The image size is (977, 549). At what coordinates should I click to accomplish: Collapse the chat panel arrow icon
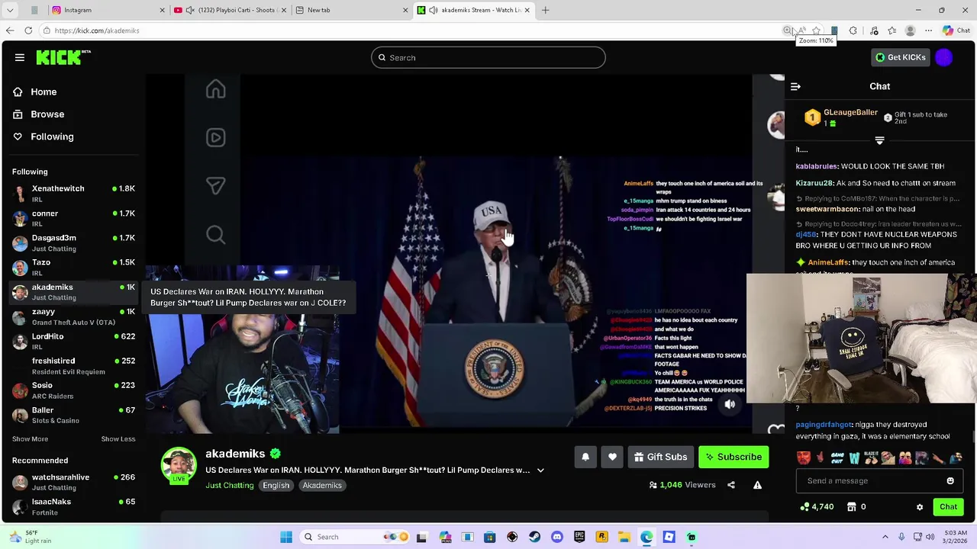point(795,87)
